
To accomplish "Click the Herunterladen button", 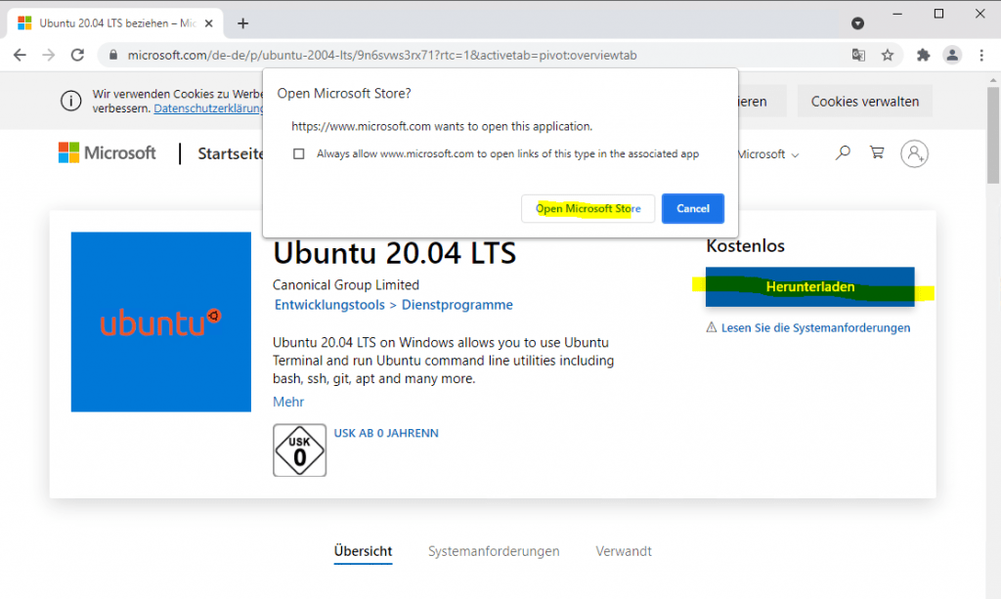I will coord(809,287).
